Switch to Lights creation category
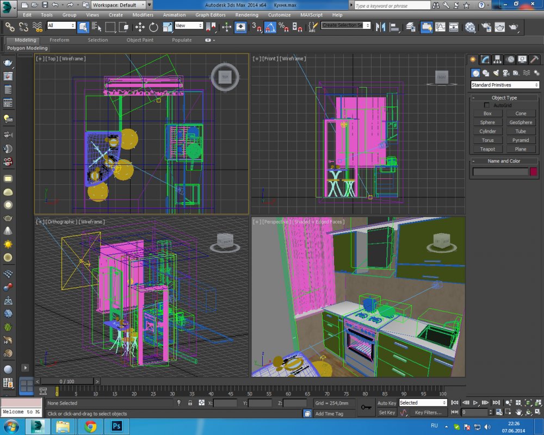This screenshot has height=435, width=544. point(496,73)
